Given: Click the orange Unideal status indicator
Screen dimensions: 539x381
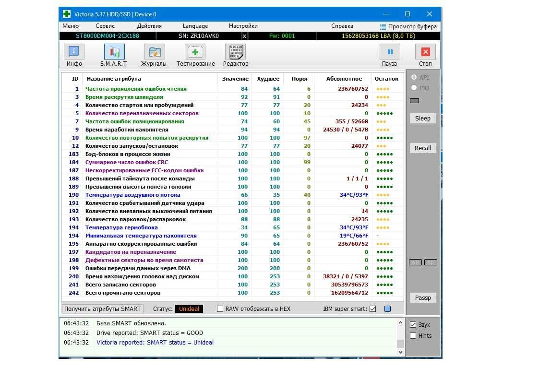Looking at the screenshot, I should tap(189, 309).
